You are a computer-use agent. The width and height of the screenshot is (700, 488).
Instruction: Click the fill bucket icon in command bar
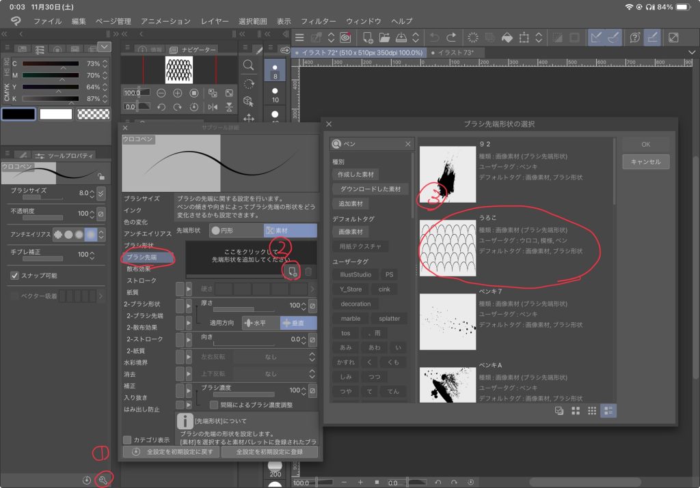pos(507,37)
